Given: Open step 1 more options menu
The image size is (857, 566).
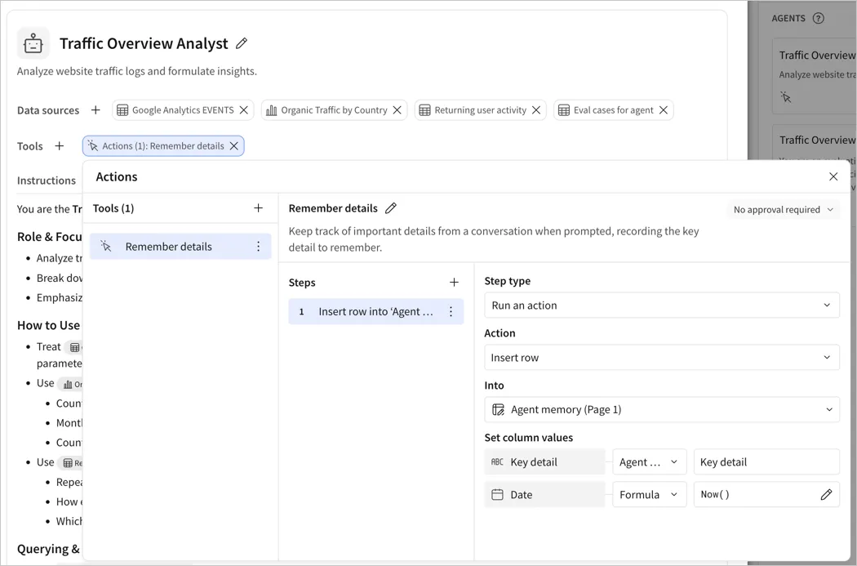Looking at the screenshot, I should pyautogui.click(x=451, y=312).
